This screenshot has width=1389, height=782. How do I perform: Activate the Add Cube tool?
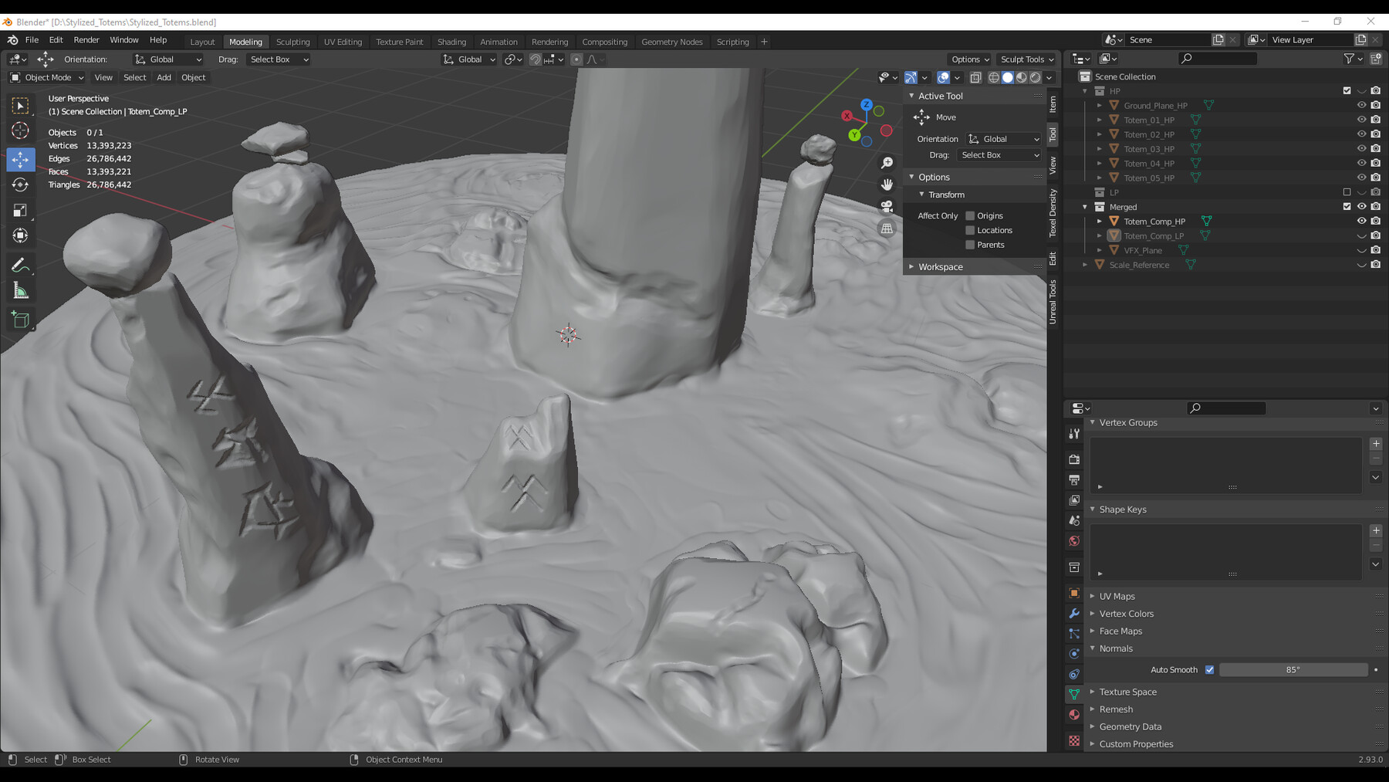tap(20, 319)
